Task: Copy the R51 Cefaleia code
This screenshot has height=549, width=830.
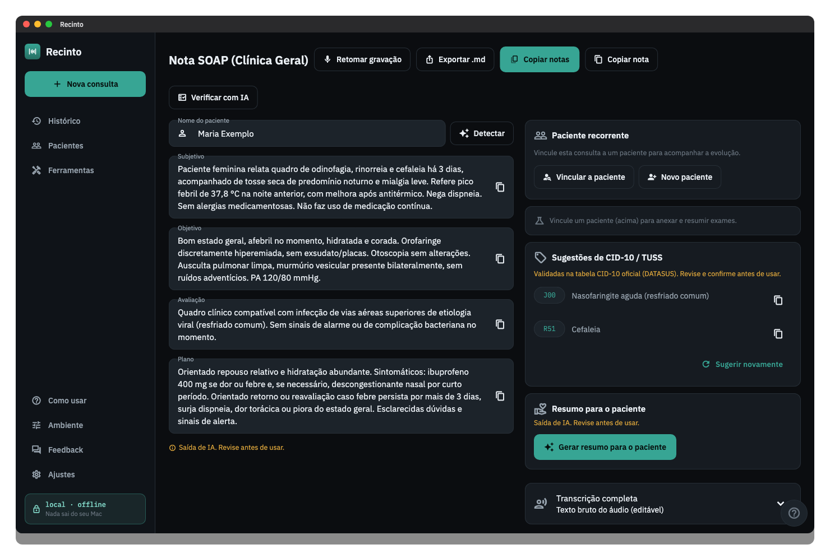Action: [778, 334]
